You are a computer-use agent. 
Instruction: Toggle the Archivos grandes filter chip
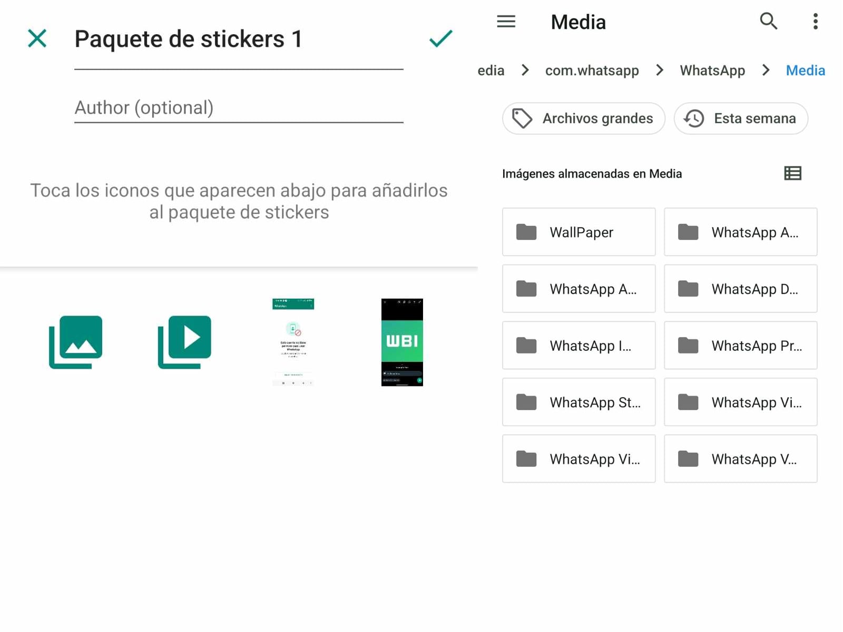583,118
